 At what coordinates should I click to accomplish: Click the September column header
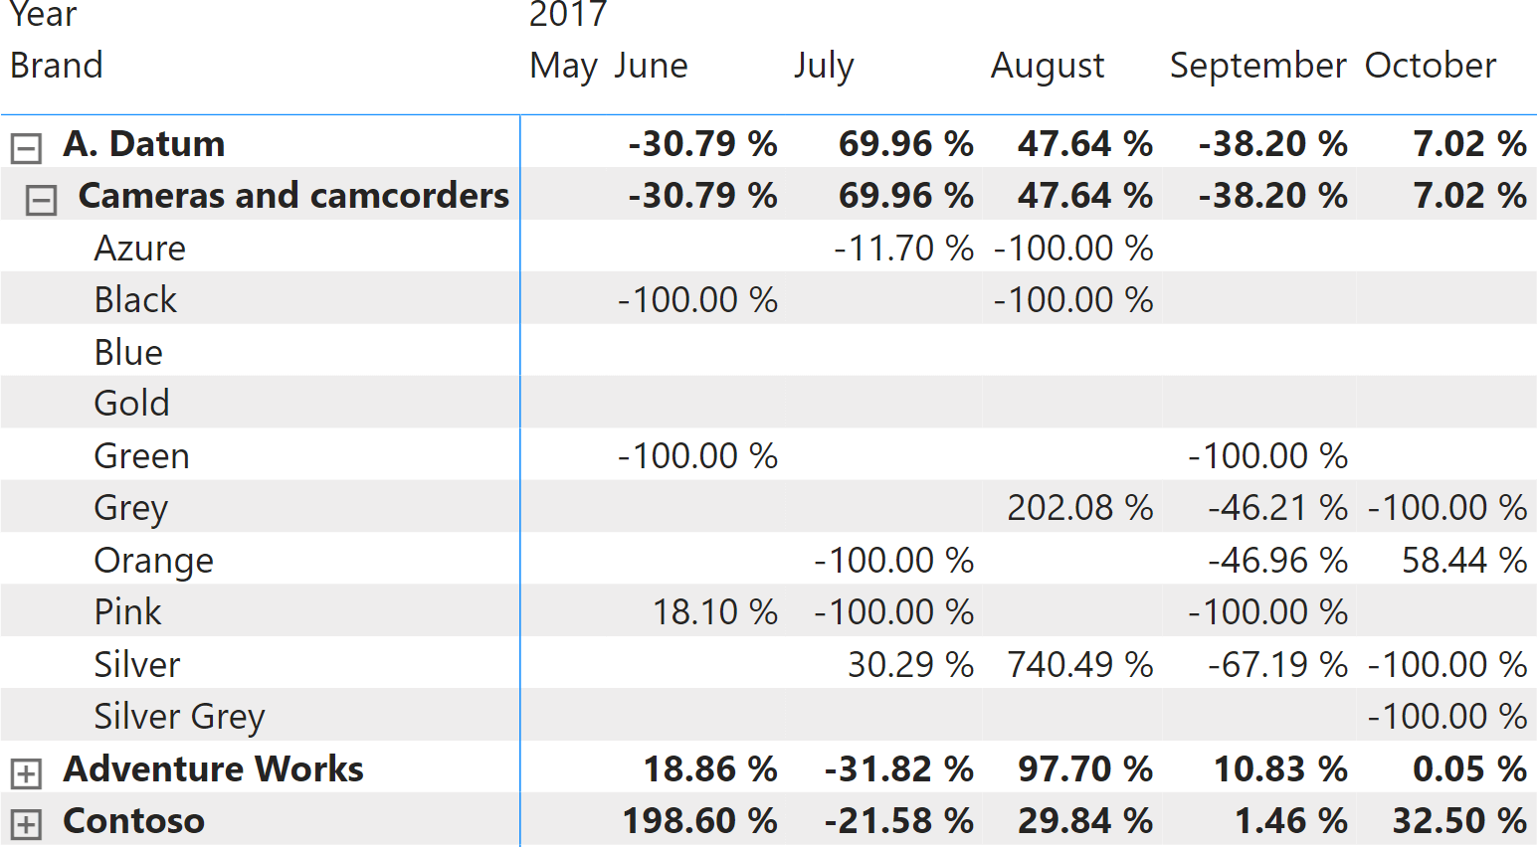click(1257, 66)
